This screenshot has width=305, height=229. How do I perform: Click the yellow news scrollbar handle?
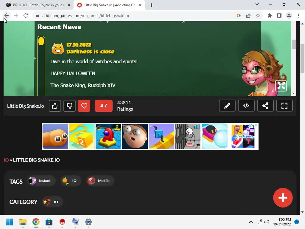(x=41, y=41)
